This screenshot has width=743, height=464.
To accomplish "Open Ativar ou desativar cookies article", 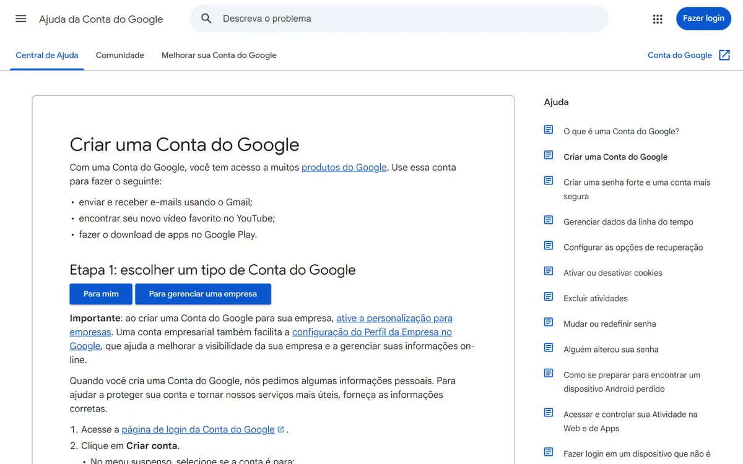I will (613, 273).
